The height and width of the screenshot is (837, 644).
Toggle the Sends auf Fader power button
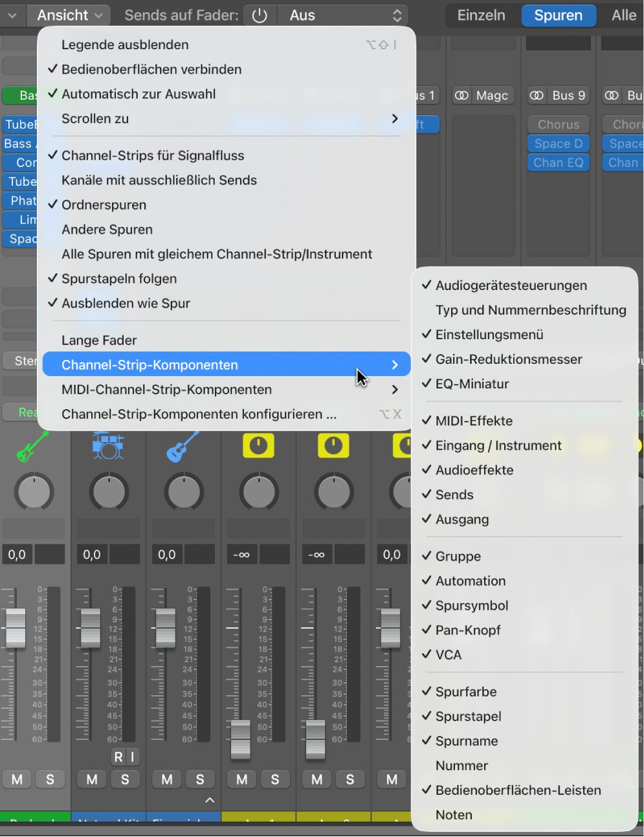[x=260, y=16]
